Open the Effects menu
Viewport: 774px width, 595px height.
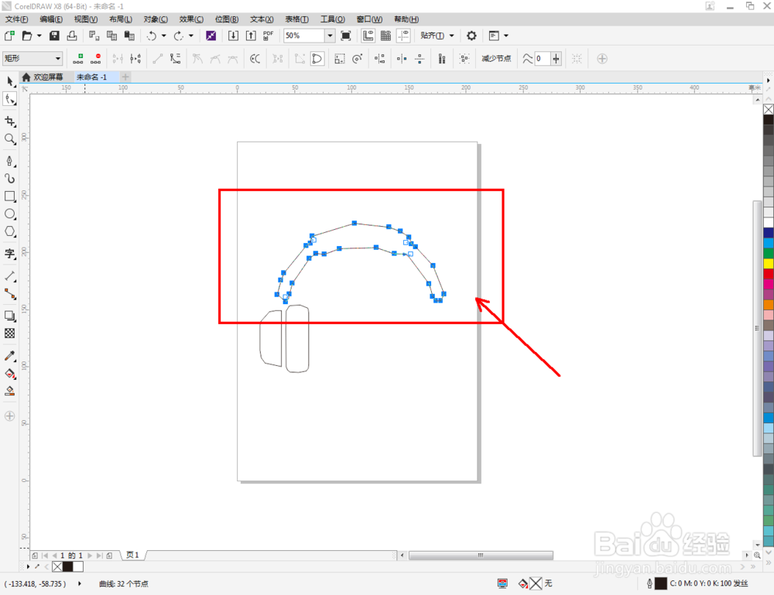point(191,19)
